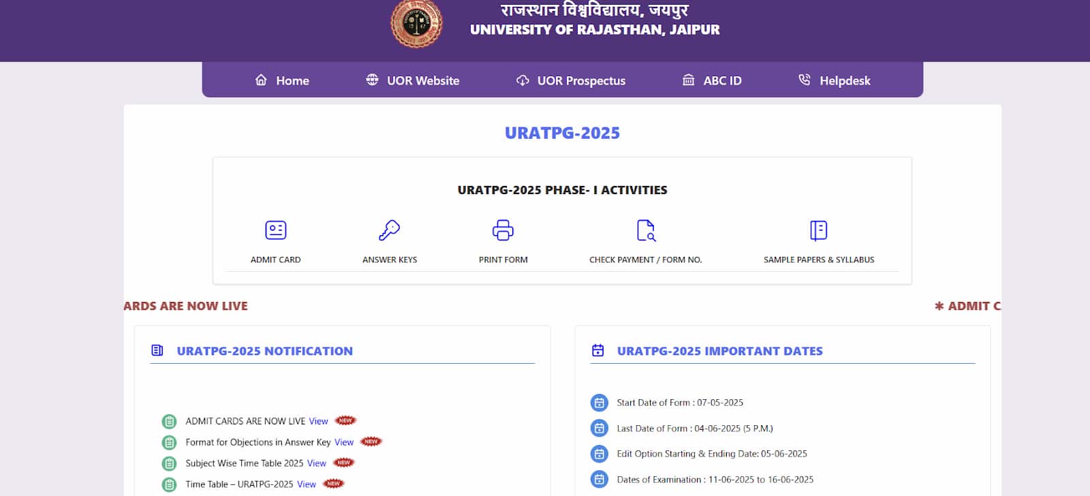The height and width of the screenshot is (496, 1090).
Task: Click the Home house icon
Action: 261,80
